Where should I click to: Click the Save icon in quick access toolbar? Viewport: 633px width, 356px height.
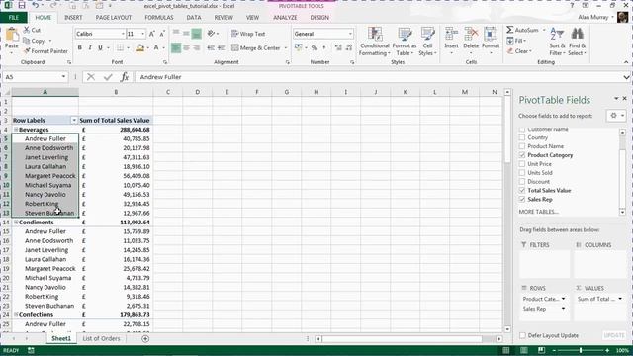[22, 6]
